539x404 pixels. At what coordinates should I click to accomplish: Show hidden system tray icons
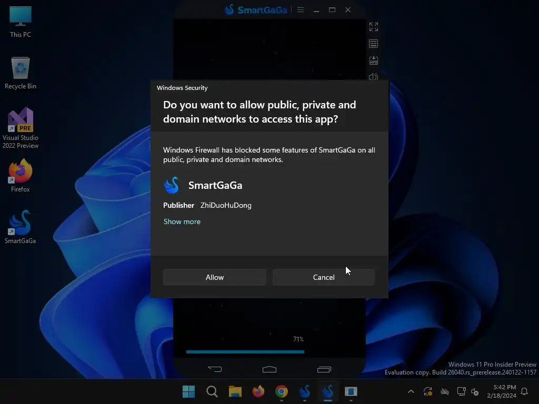411,391
